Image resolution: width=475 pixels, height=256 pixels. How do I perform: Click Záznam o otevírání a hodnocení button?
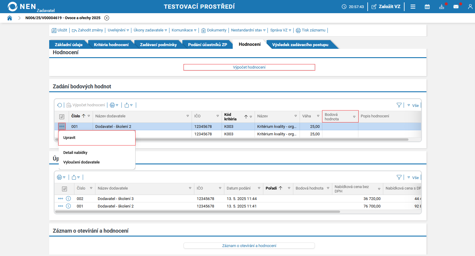249,246
